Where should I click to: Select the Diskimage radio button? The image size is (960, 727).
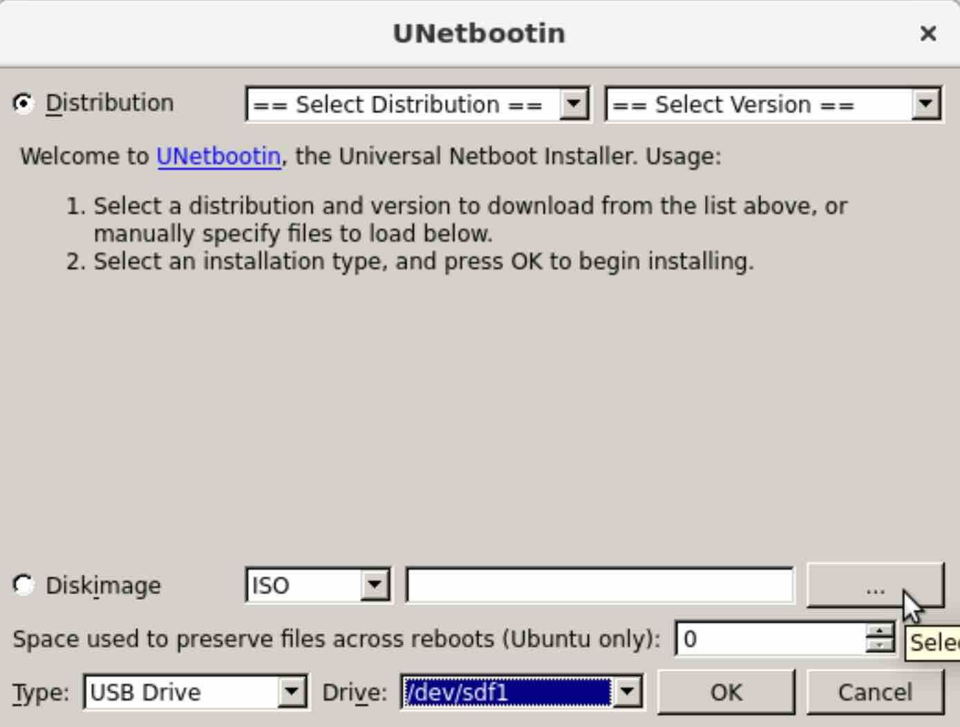23,585
